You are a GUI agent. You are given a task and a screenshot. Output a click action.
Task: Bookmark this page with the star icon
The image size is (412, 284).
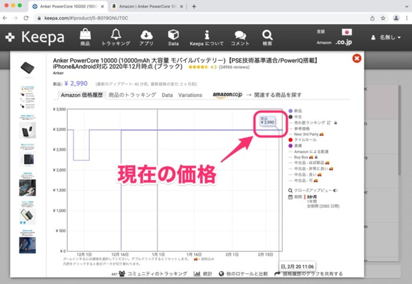click(x=383, y=18)
